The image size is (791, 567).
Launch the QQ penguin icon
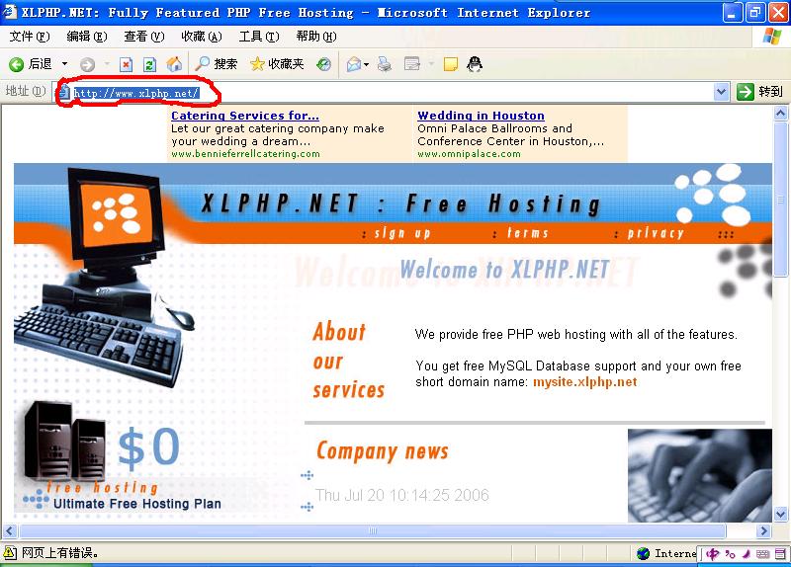point(475,64)
